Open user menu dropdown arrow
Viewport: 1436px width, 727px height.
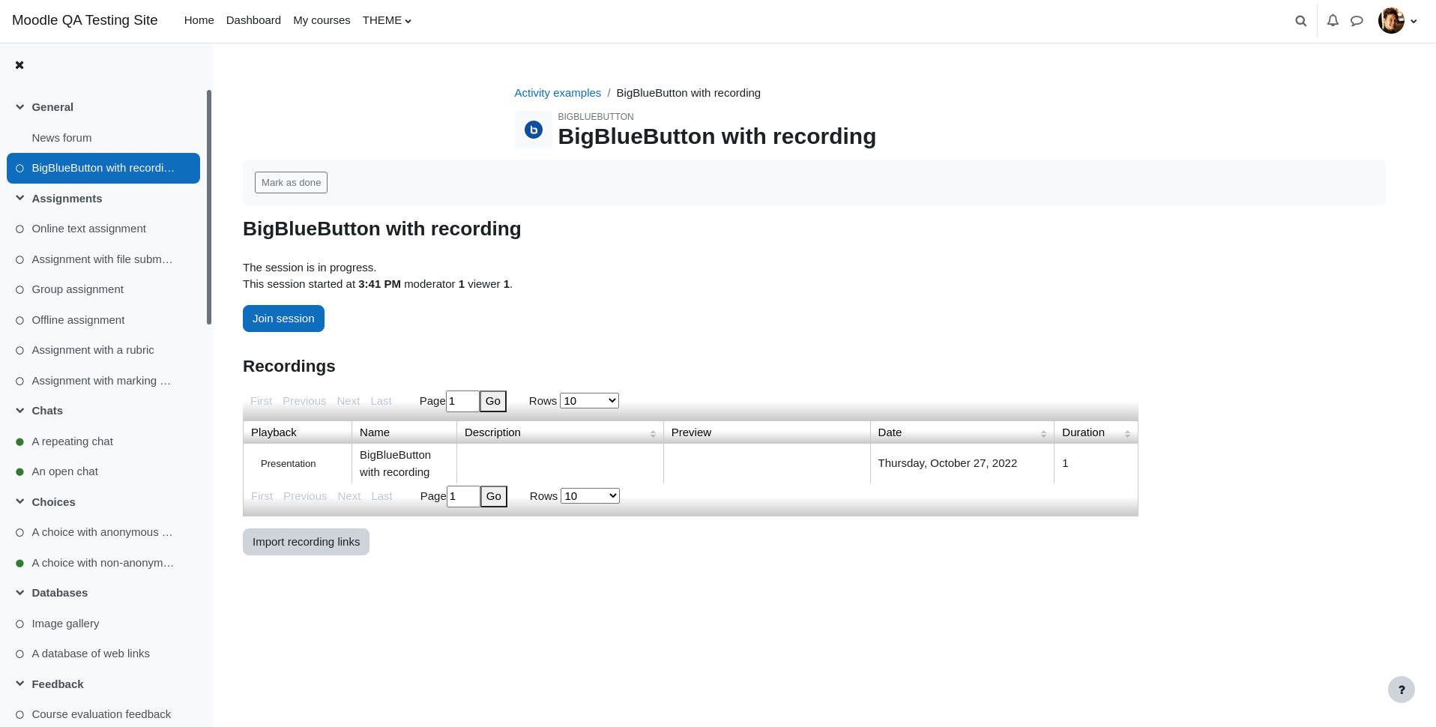1414,21
